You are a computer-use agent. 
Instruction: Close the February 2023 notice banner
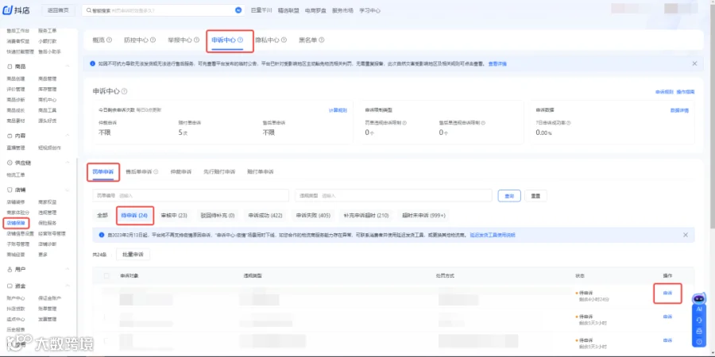[x=686, y=235]
